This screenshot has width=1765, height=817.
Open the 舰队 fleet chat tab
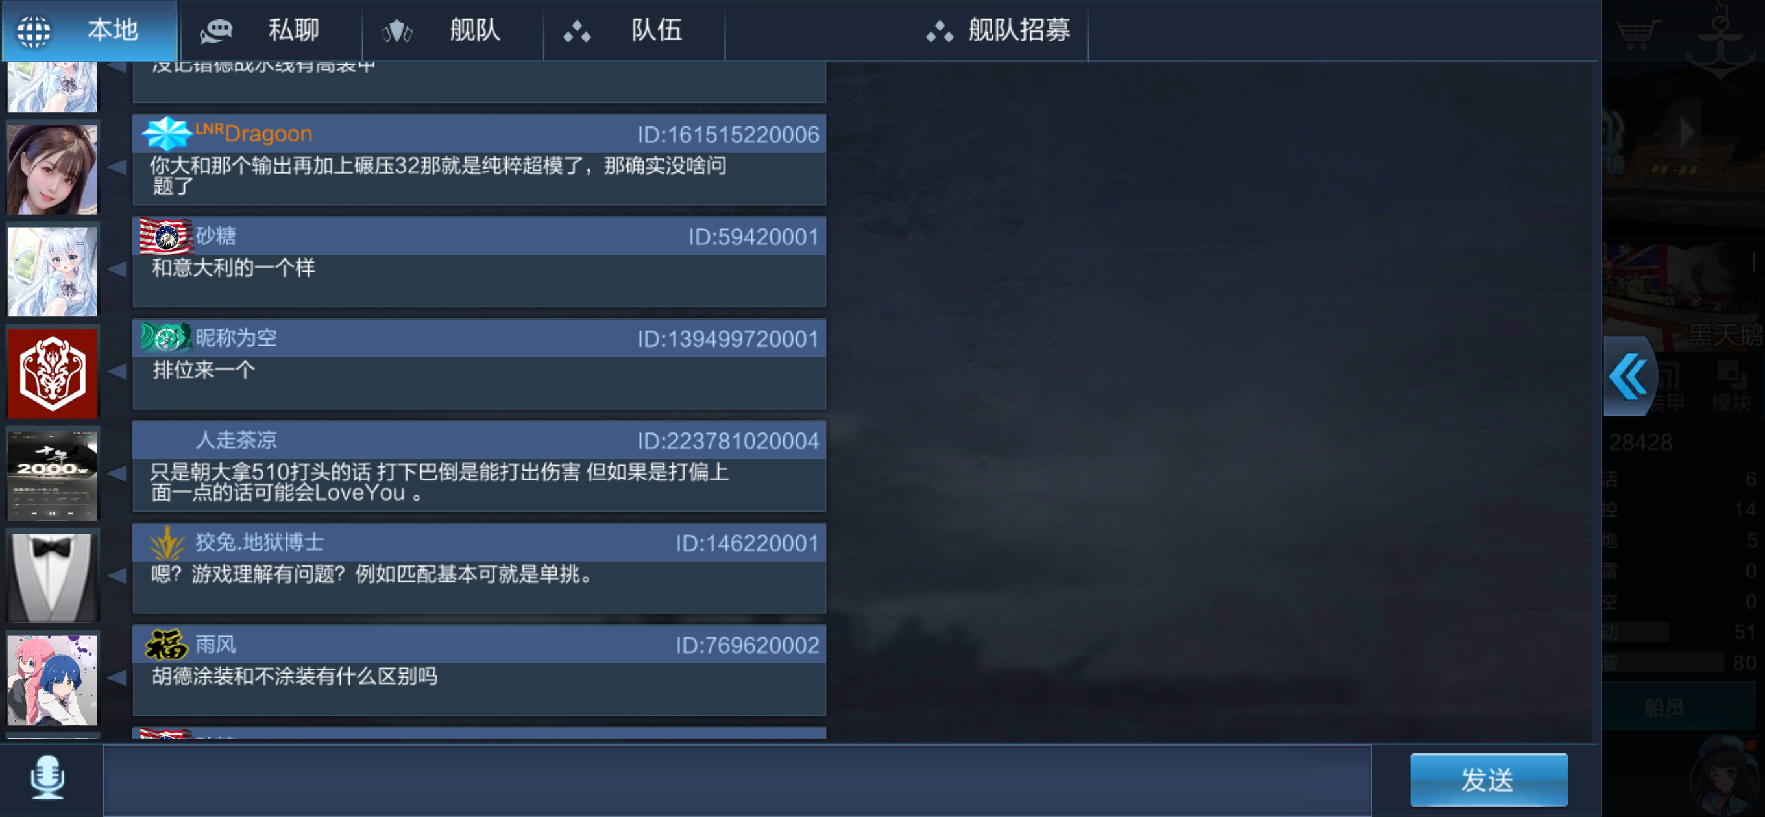[x=453, y=31]
